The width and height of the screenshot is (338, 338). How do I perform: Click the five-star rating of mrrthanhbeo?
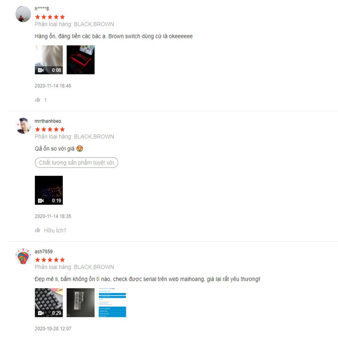point(50,129)
